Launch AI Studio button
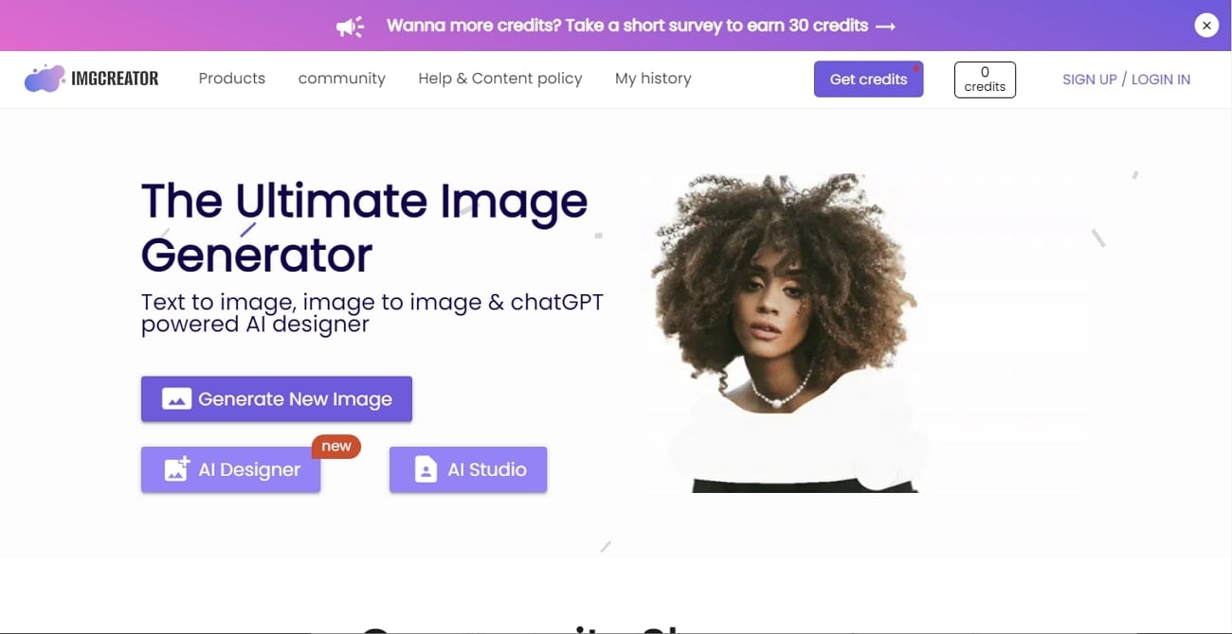This screenshot has width=1232, height=634. pos(468,469)
